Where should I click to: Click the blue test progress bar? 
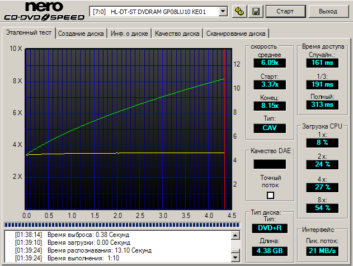coord(122,225)
